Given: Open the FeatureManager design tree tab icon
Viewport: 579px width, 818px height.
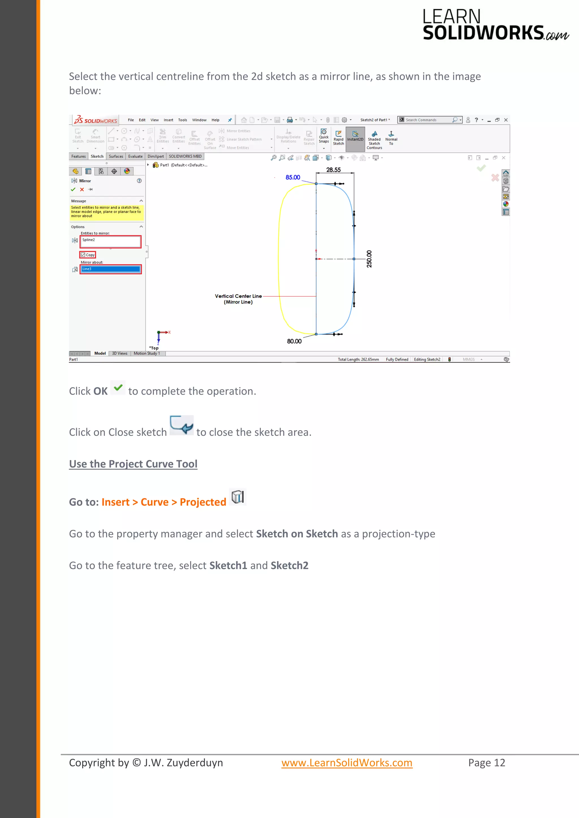Looking at the screenshot, I should (x=75, y=171).
